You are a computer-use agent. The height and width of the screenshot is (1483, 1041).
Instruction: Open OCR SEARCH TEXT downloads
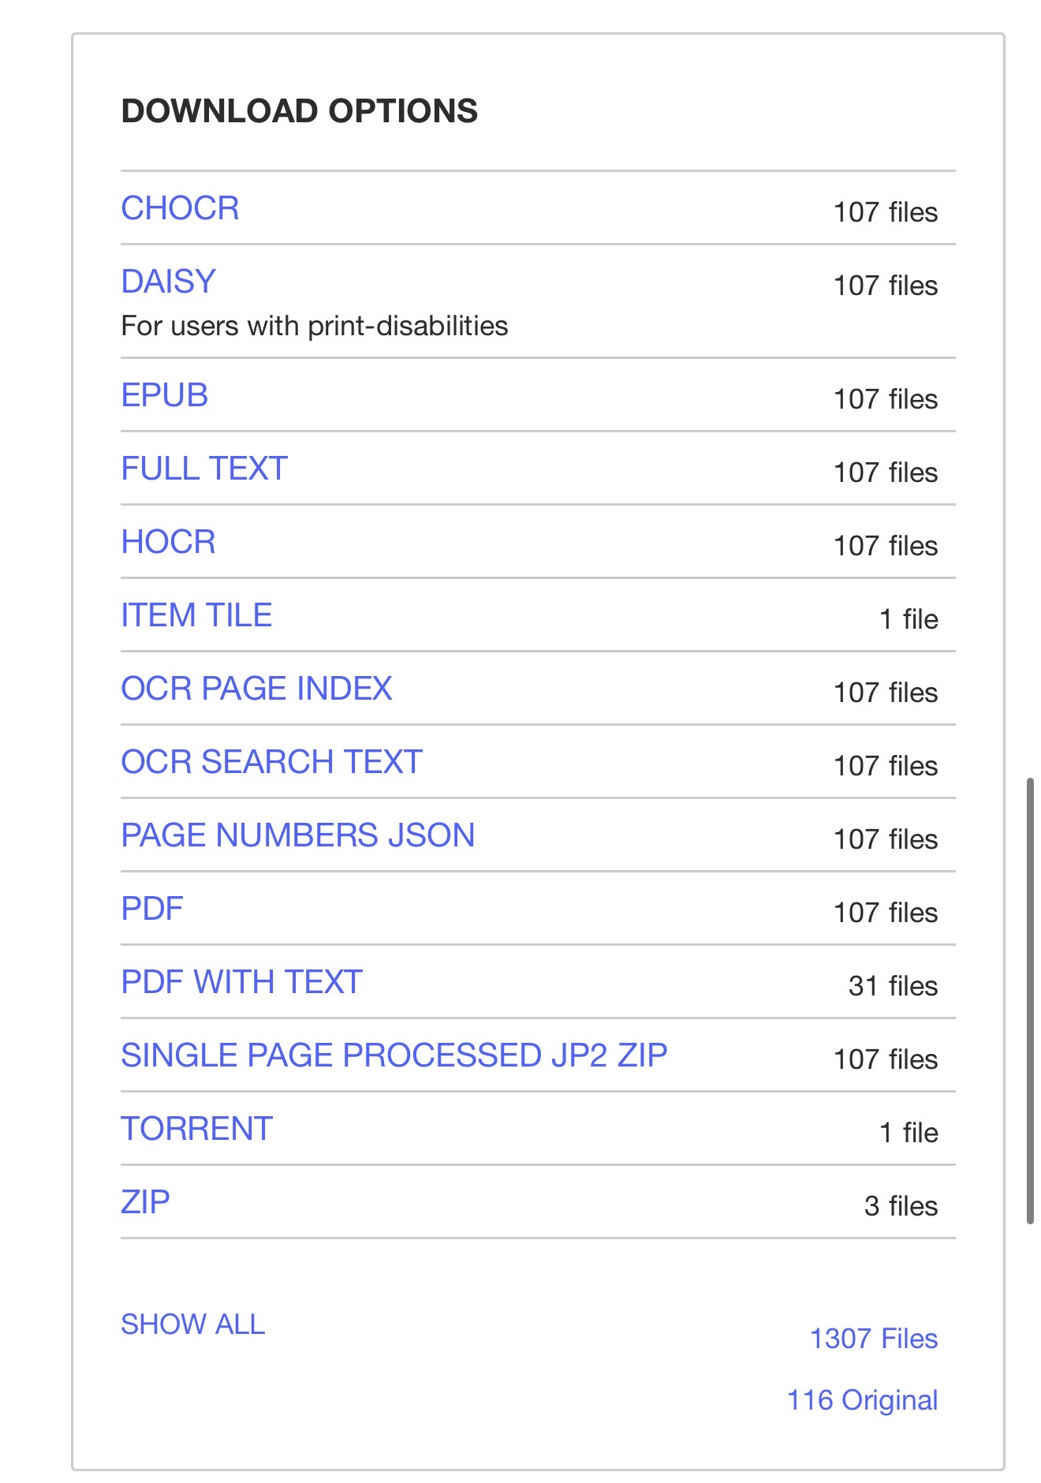pos(271,762)
